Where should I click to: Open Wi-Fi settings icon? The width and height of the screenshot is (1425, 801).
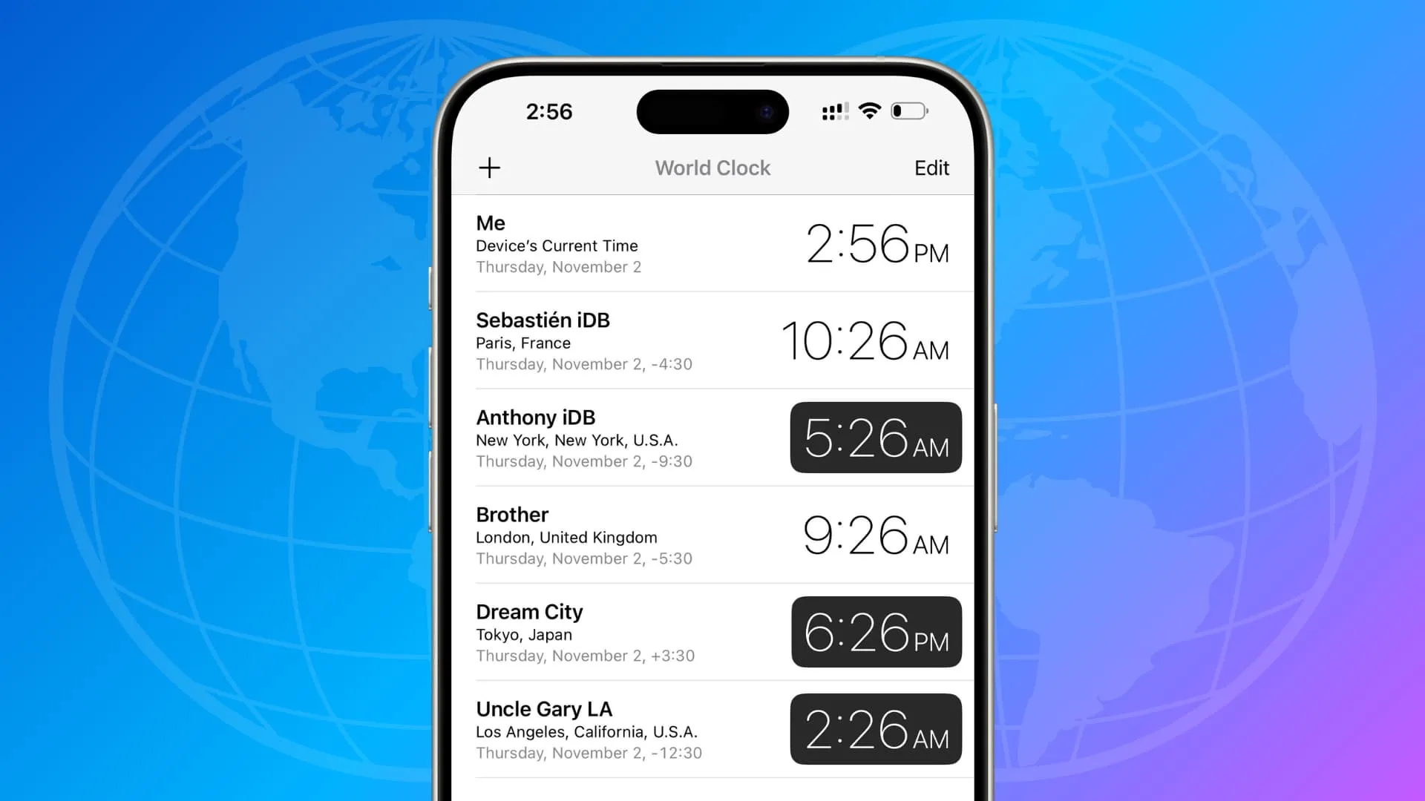[x=867, y=111]
